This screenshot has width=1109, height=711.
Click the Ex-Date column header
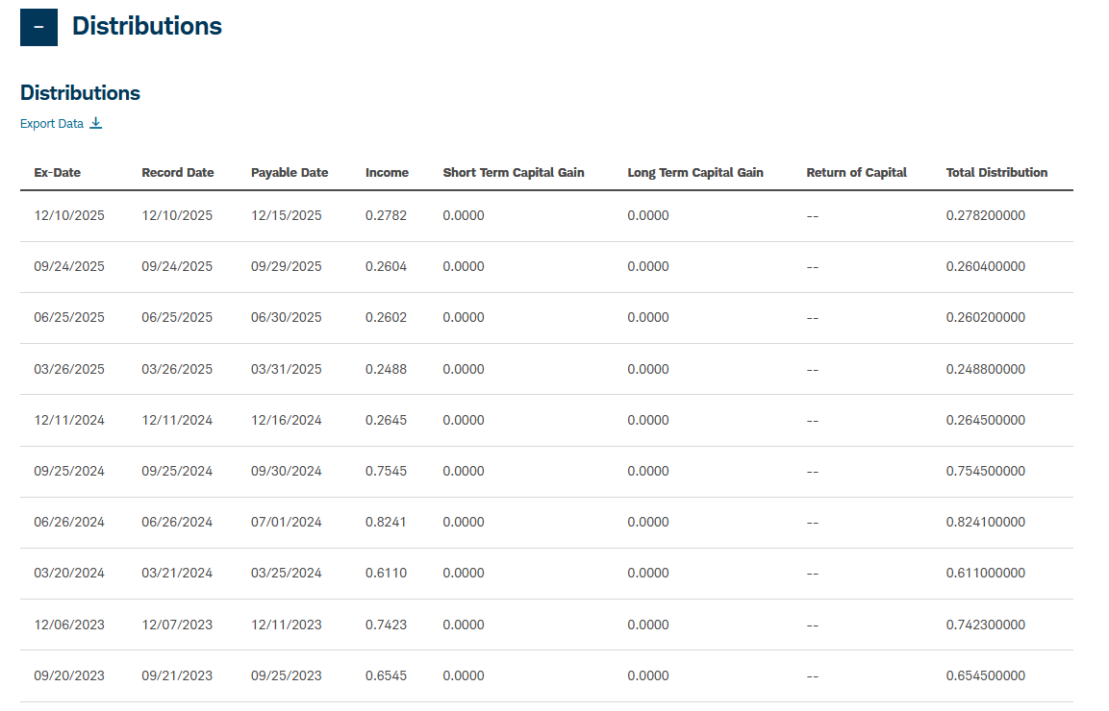click(58, 173)
